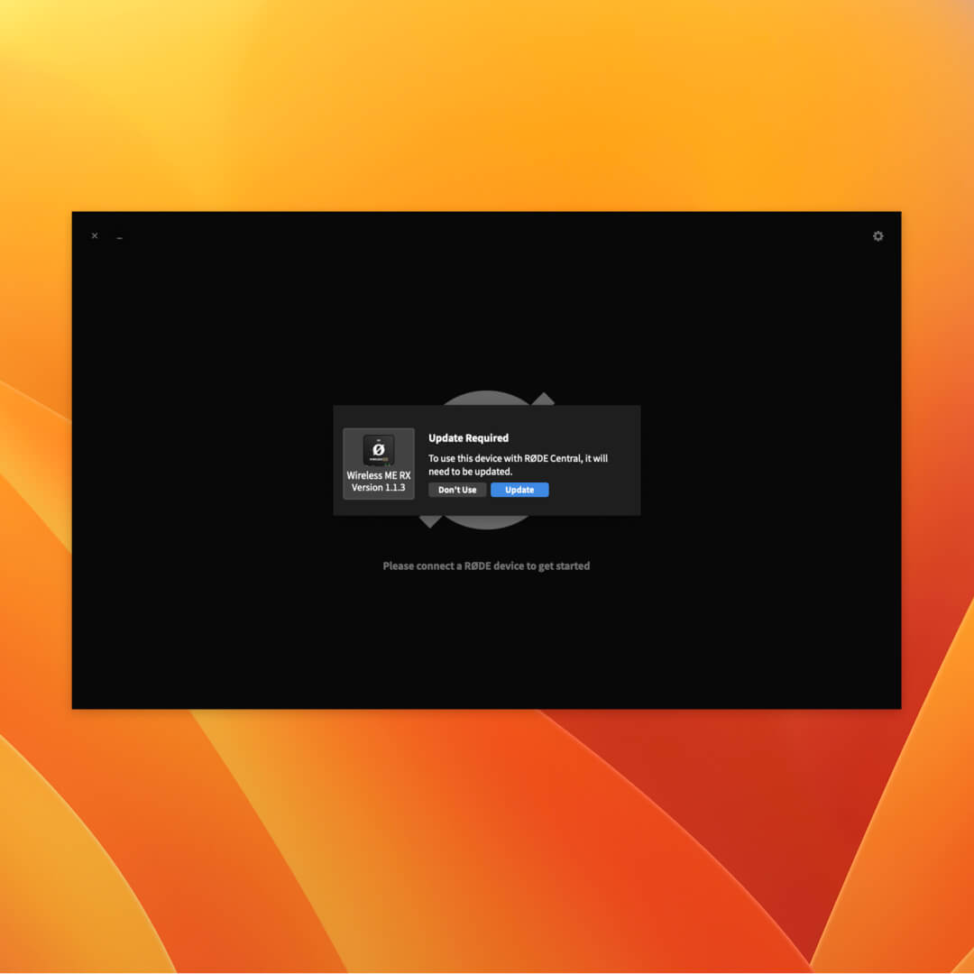Screen dimensions: 974x974
Task: Click the orange desktop wallpaper above window
Action: (x=487, y=108)
